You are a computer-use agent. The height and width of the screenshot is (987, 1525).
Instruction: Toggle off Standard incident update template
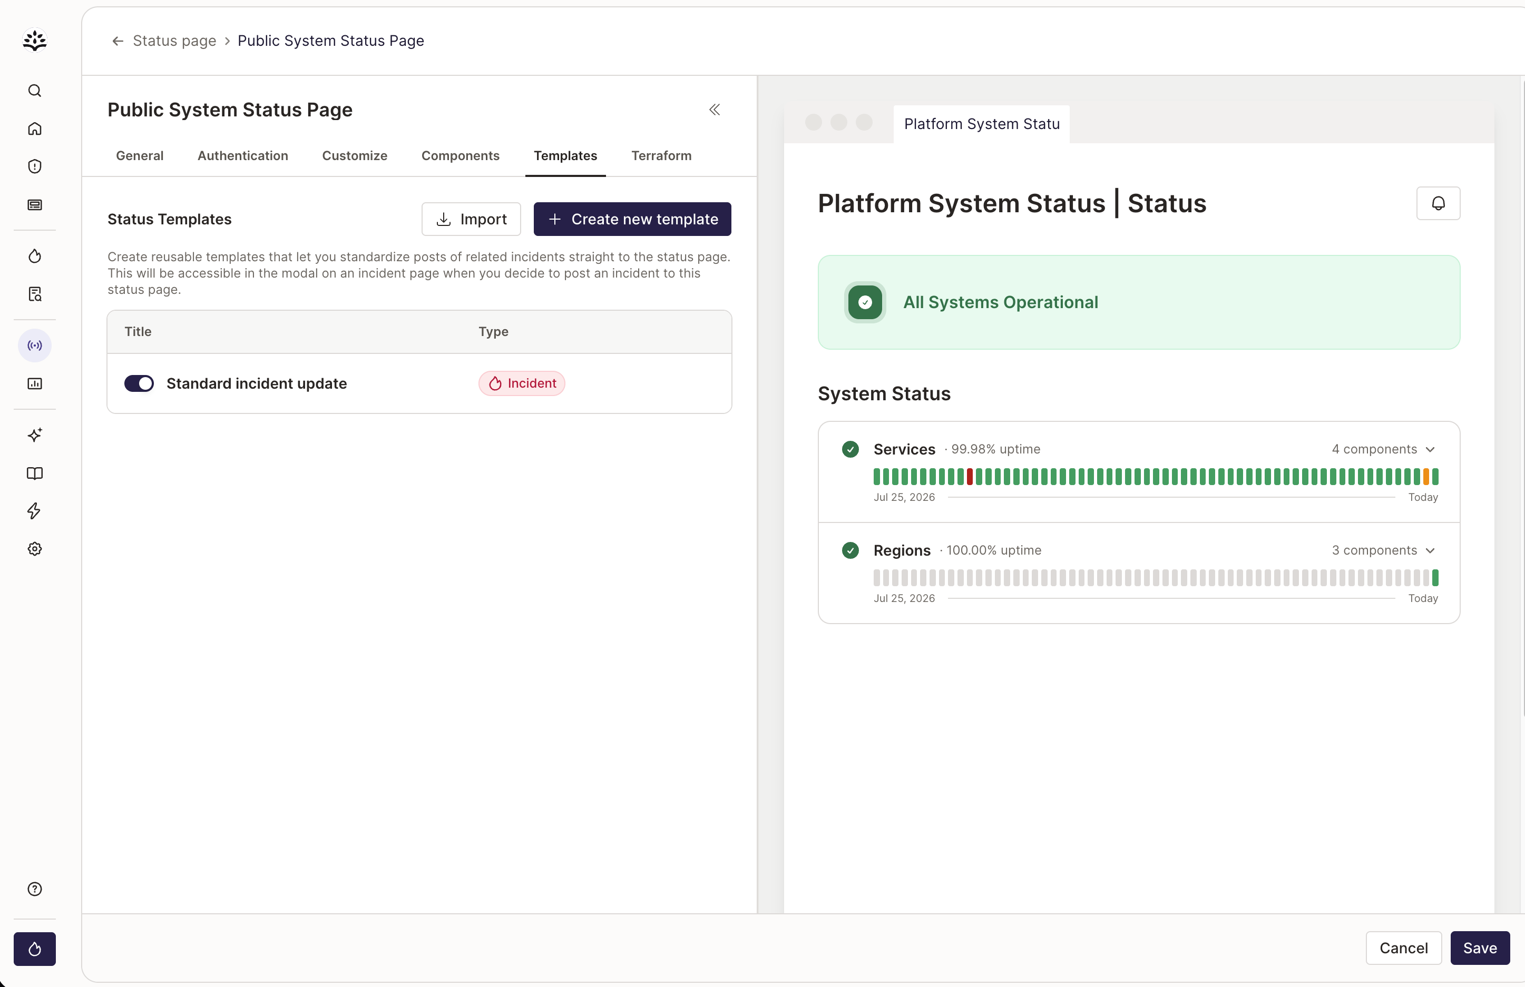[139, 383]
